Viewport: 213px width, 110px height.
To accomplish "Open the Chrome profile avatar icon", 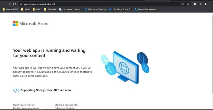I will (x=206, y=4).
